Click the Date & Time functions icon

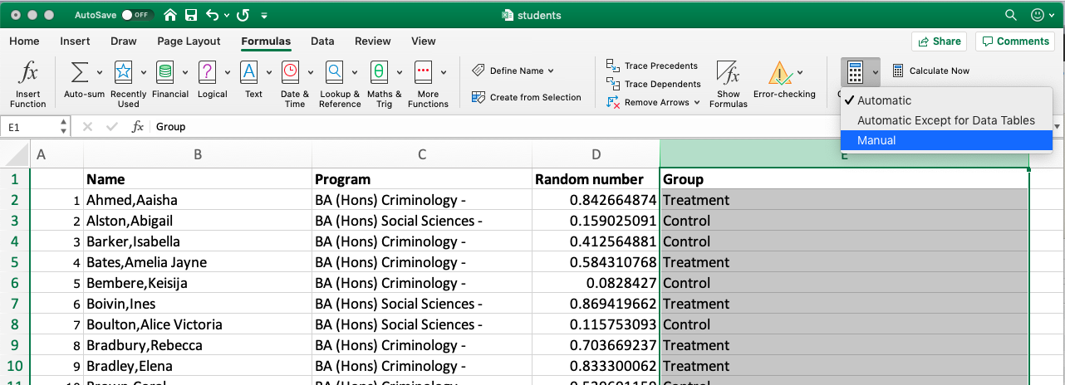click(x=291, y=73)
